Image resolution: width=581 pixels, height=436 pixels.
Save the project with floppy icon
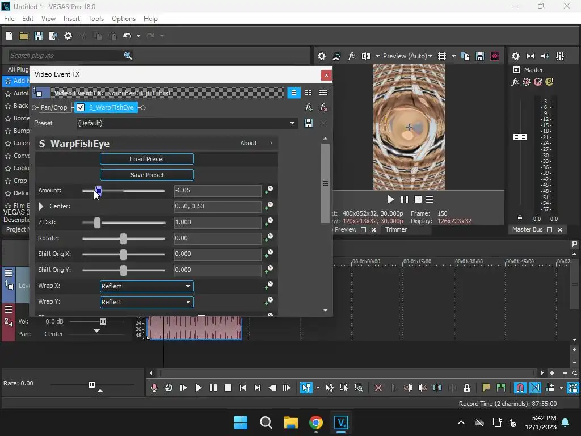tap(38, 36)
